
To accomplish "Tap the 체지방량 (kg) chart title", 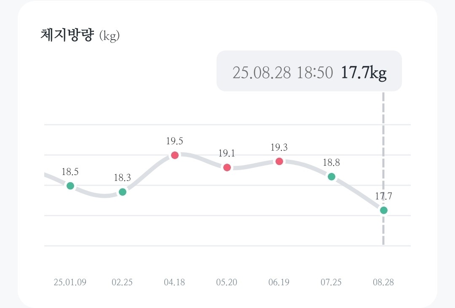I will coord(80,35).
